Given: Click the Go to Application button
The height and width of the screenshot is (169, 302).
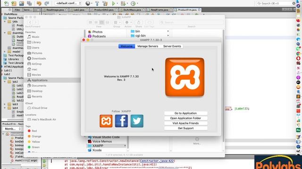Looking at the screenshot, I should [185, 113].
